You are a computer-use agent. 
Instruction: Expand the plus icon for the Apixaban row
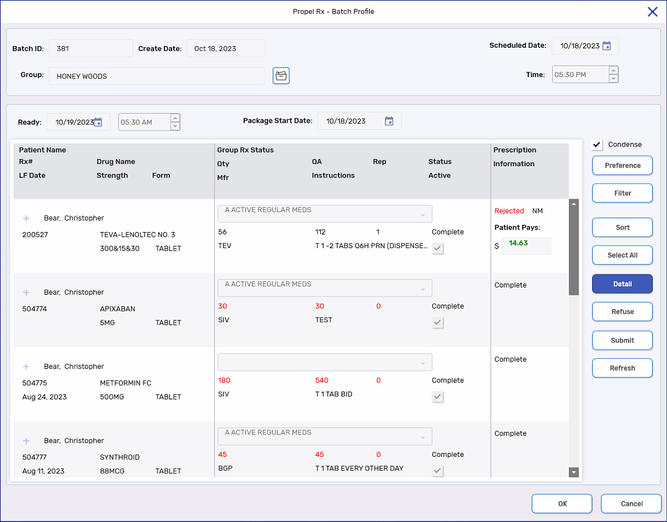[x=26, y=292]
